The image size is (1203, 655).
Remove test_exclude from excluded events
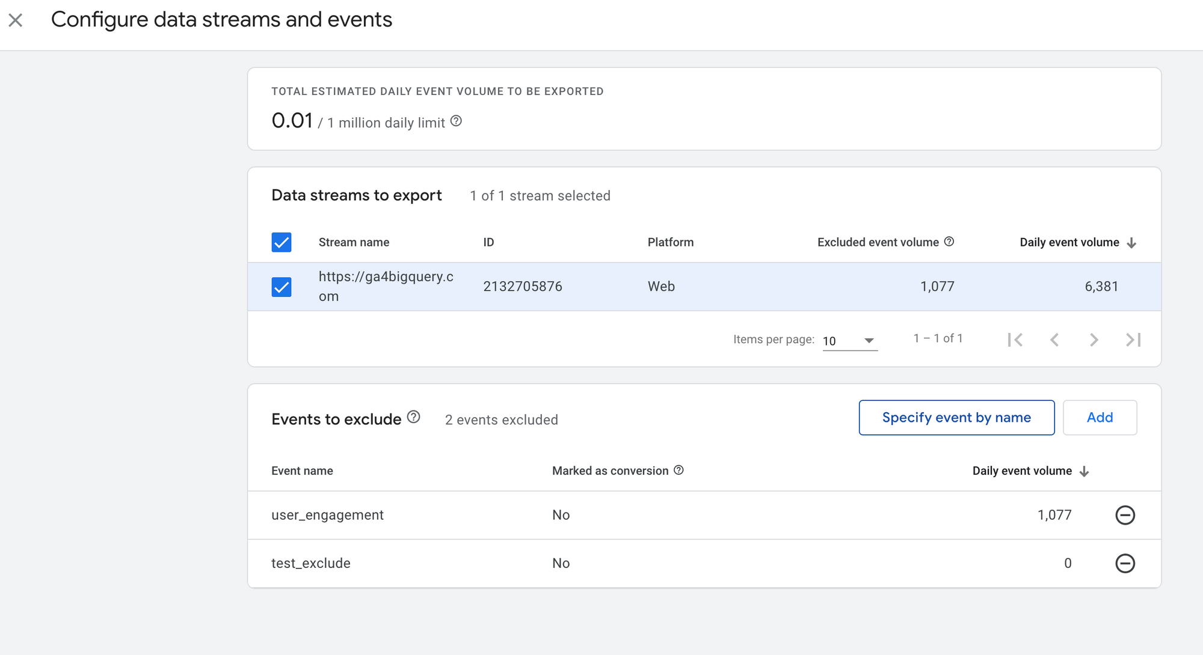click(x=1125, y=563)
